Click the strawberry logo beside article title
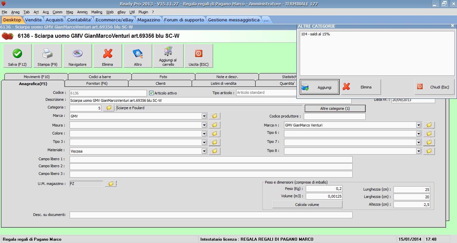 click(x=8, y=36)
